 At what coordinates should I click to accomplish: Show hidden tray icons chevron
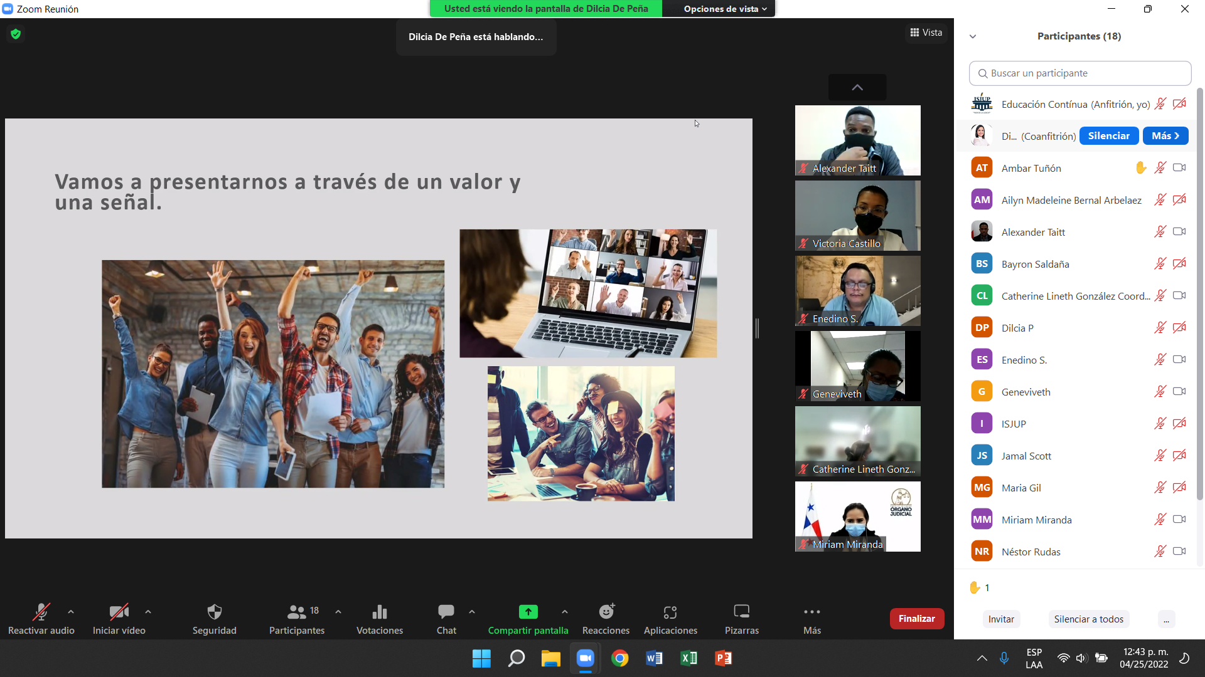tap(982, 658)
